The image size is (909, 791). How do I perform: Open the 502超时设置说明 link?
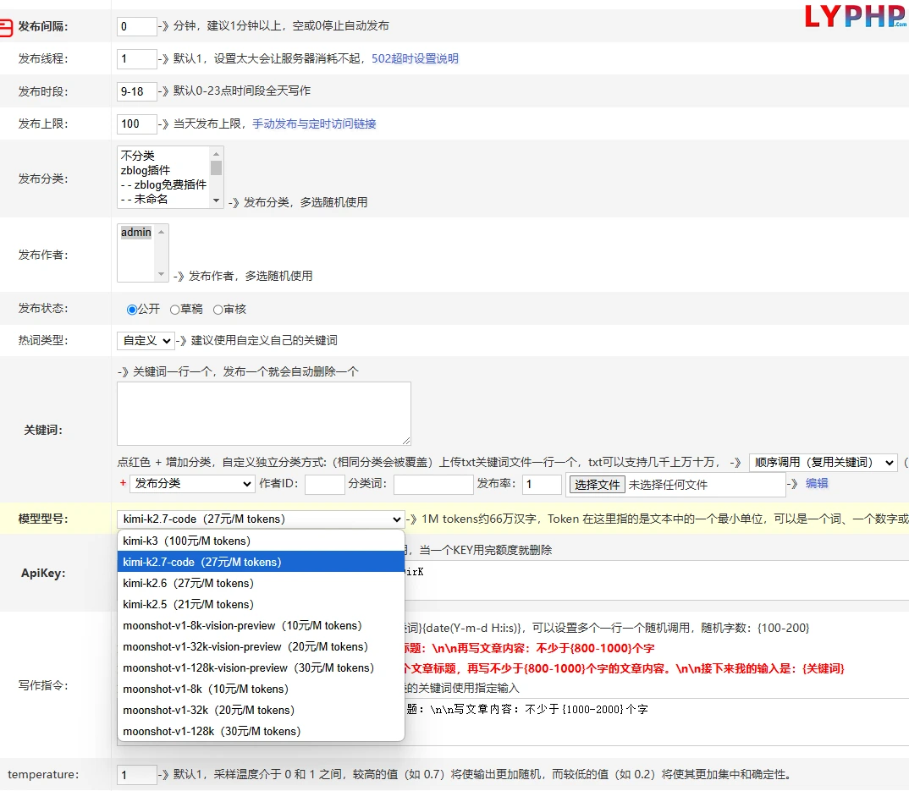pyautogui.click(x=415, y=58)
